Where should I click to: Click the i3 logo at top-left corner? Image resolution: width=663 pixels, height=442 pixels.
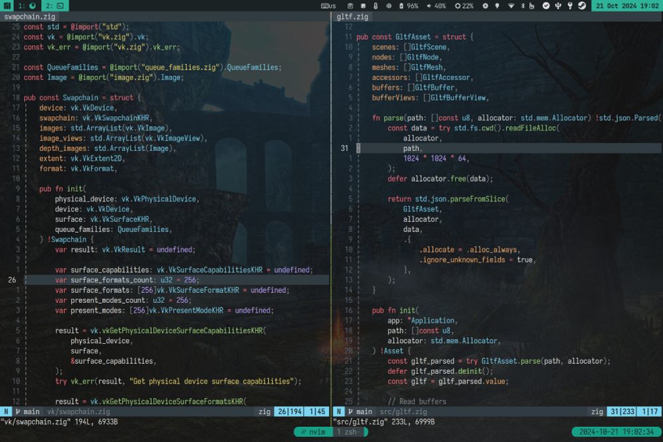tap(7, 5)
